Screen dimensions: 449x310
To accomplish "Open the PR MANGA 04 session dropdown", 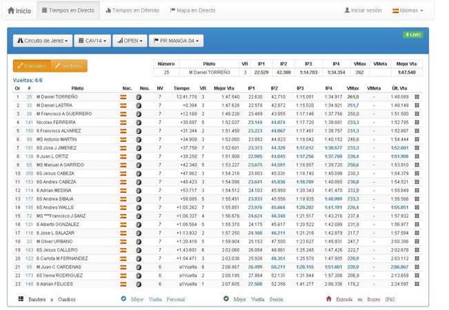I will tap(176, 41).
